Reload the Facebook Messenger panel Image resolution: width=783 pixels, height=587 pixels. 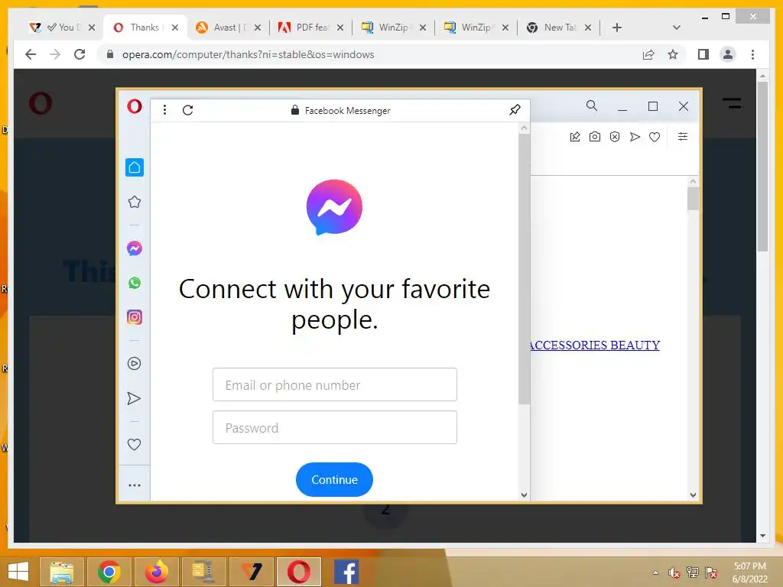tap(188, 110)
